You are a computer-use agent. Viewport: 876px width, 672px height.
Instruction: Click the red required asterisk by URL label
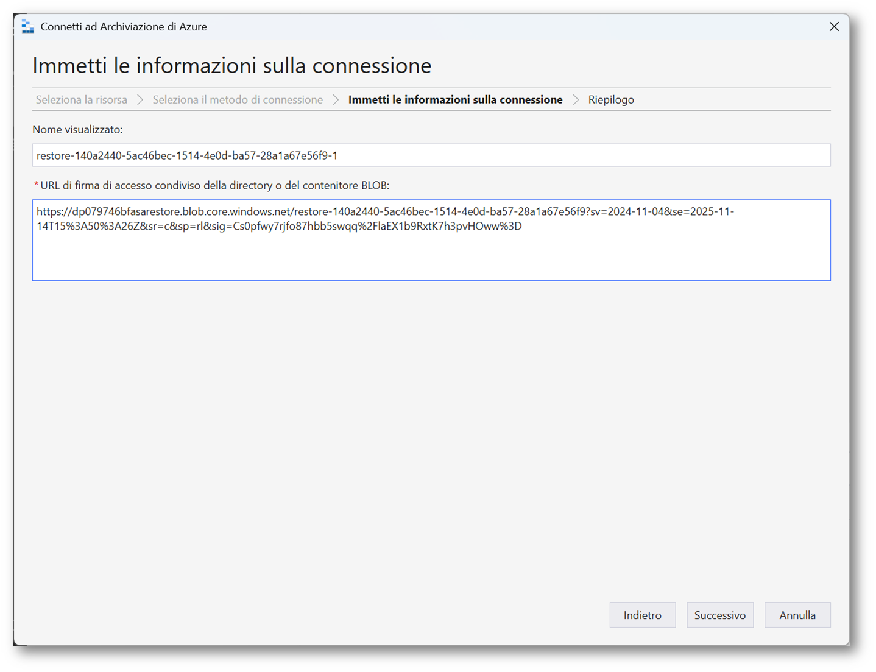(x=36, y=185)
